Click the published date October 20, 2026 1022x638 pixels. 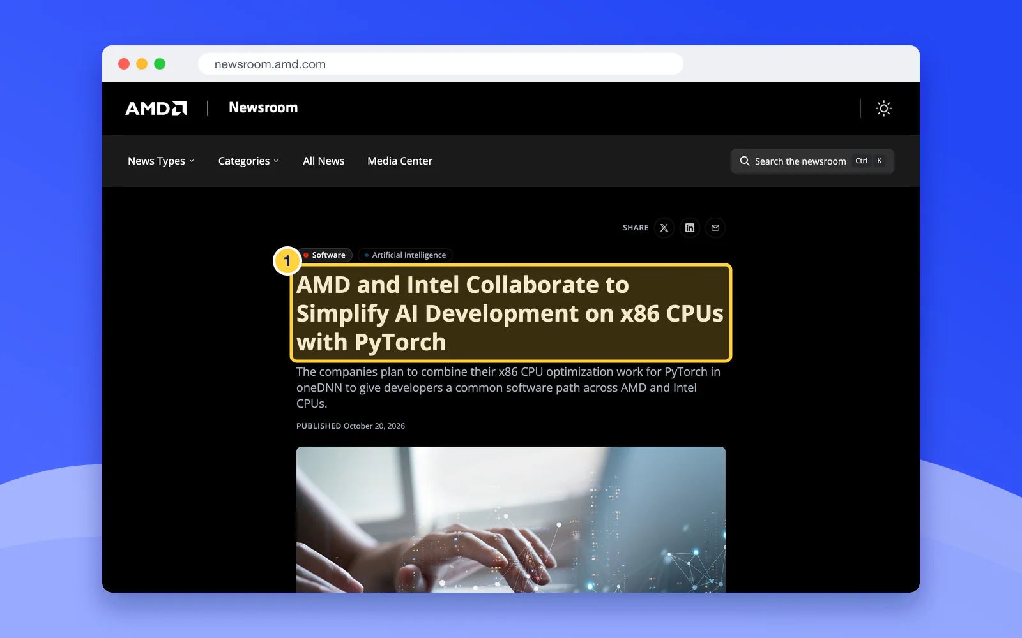[374, 426]
